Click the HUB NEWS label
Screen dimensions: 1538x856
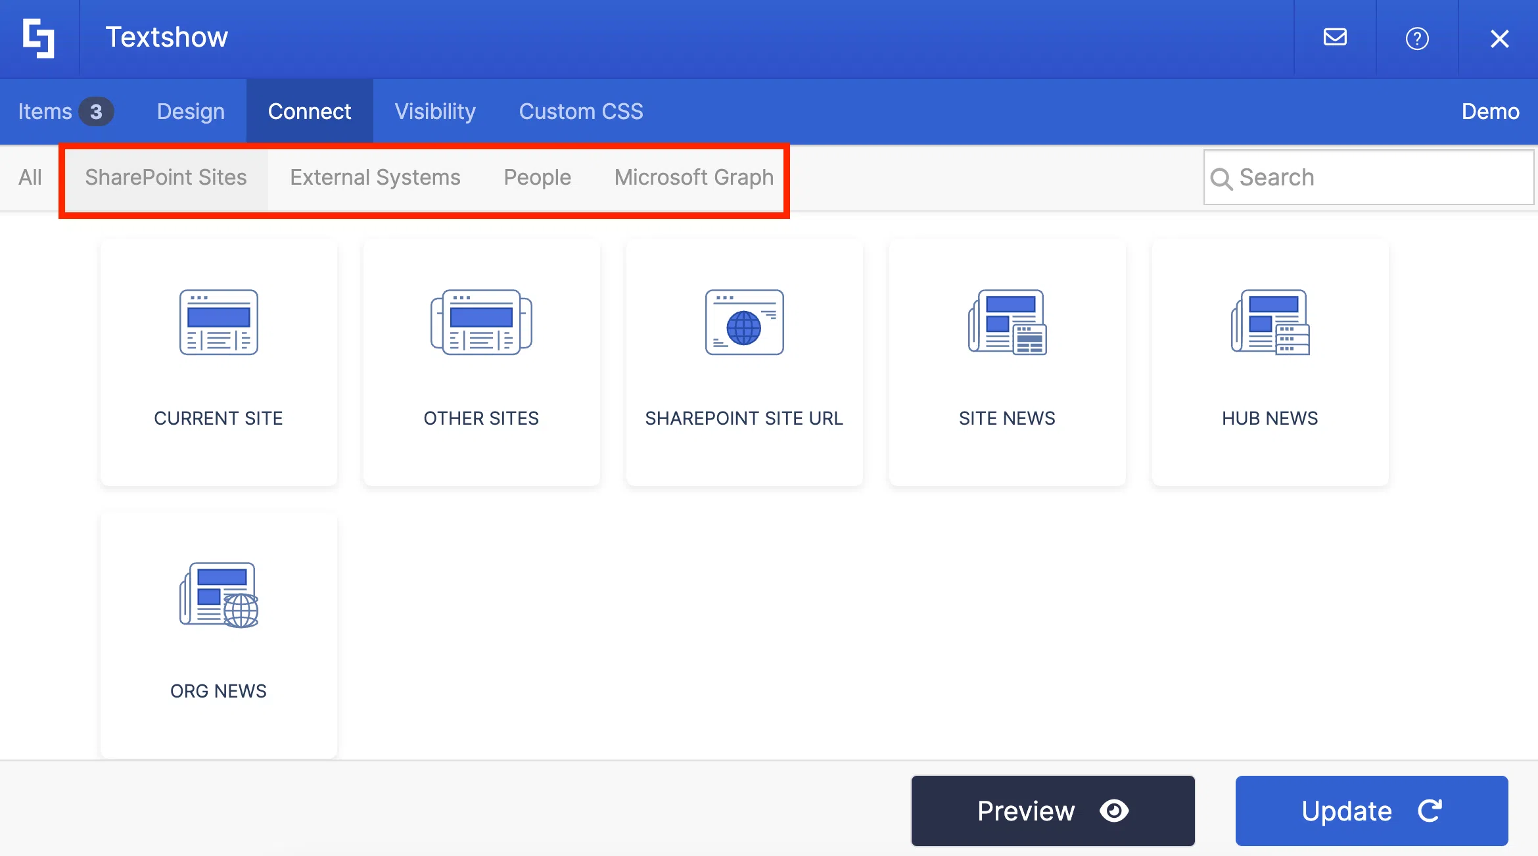click(1270, 418)
